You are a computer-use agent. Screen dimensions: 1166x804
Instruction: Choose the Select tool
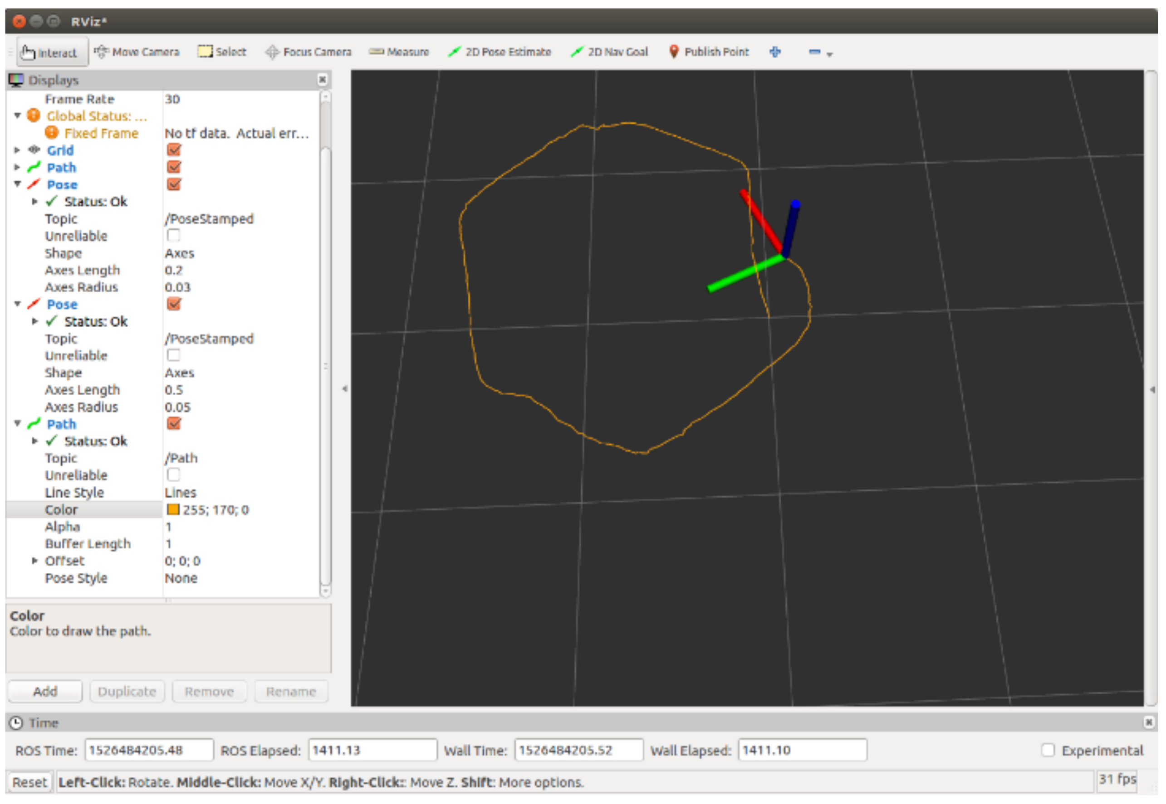[222, 52]
